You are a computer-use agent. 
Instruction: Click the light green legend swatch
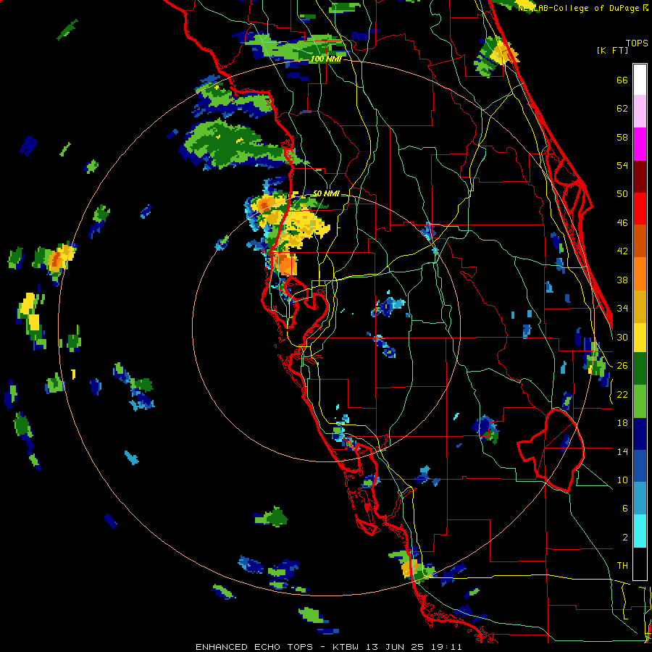pos(640,401)
